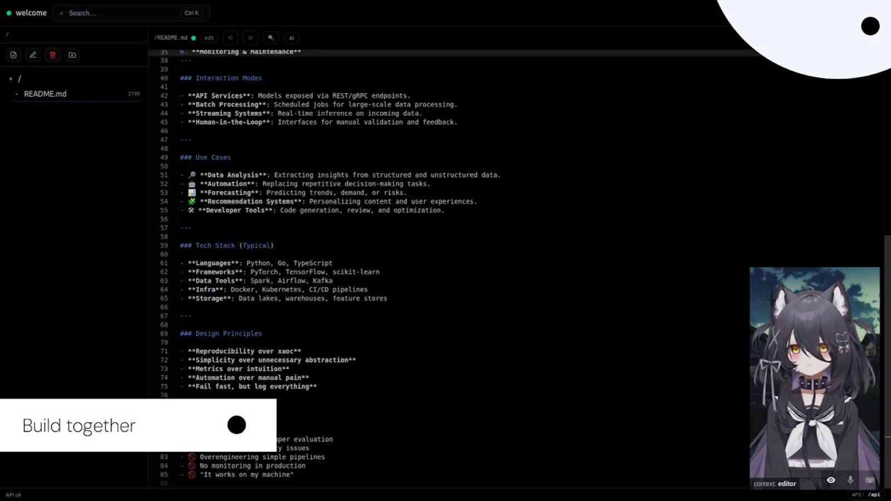Click the '**Infra**: Docker, Kubernetes' line
The image size is (891, 501).
(x=274, y=290)
